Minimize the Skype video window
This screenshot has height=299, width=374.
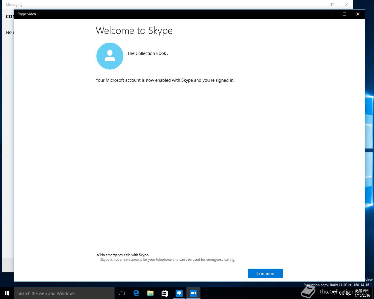point(331,14)
